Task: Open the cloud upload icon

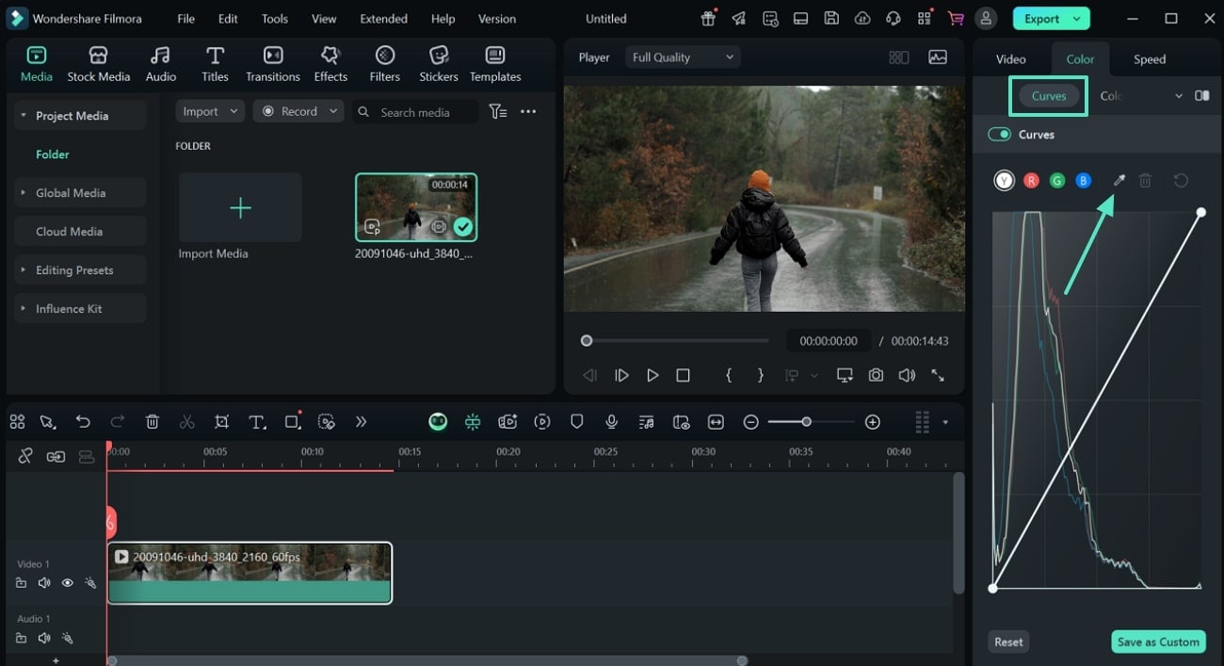Action: 862,19
